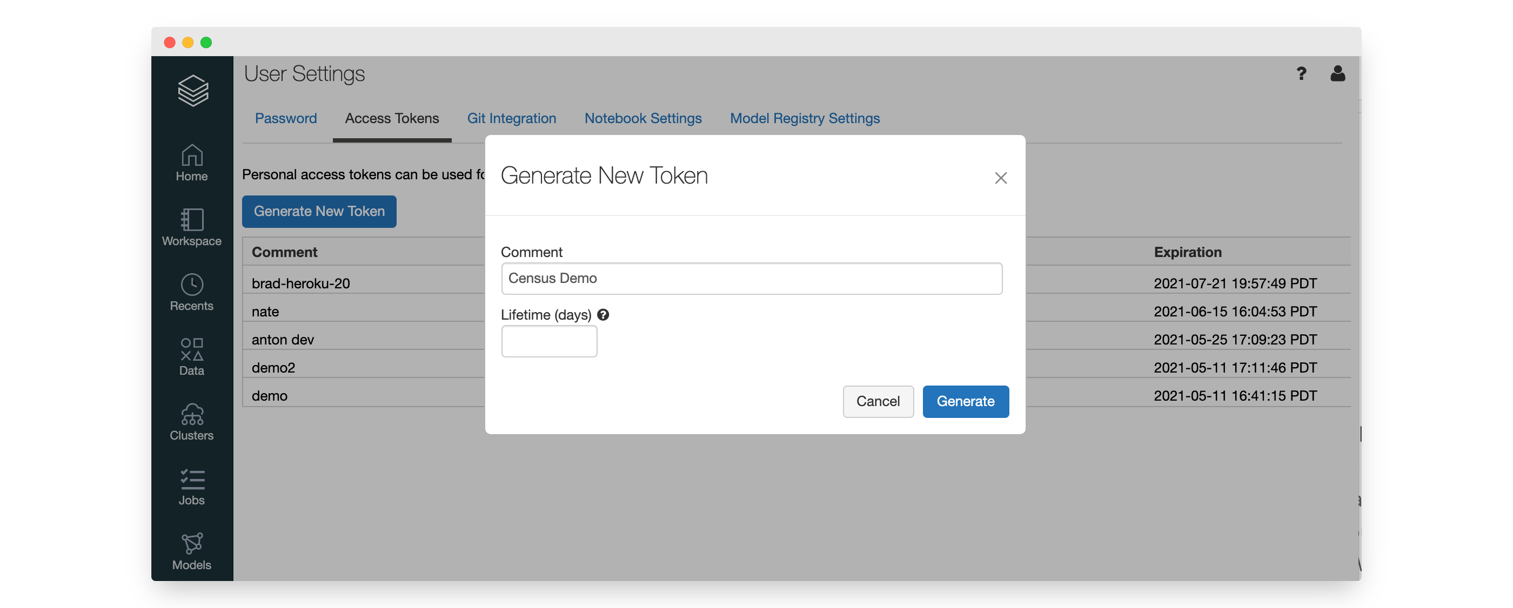Screen dimensions: 1513x608
Task: Go to Clusters in the sidebar
Action: 191,422
